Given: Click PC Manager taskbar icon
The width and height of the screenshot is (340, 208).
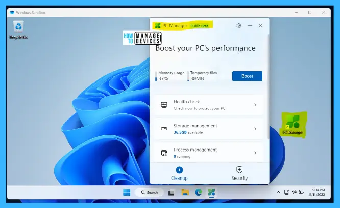Looking at the screenshot, I should coord(212,192).
